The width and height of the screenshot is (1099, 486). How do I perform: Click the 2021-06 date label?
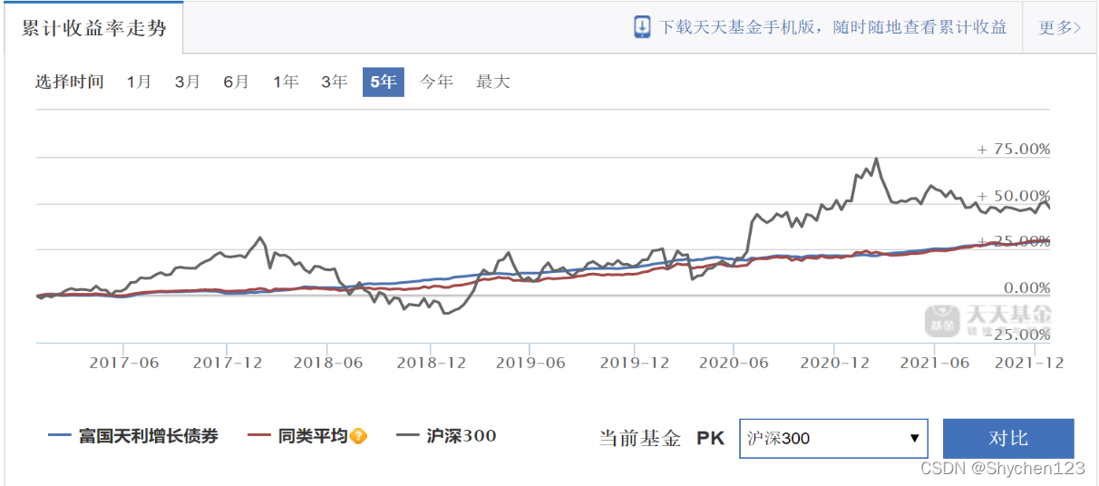click(935, 362)
